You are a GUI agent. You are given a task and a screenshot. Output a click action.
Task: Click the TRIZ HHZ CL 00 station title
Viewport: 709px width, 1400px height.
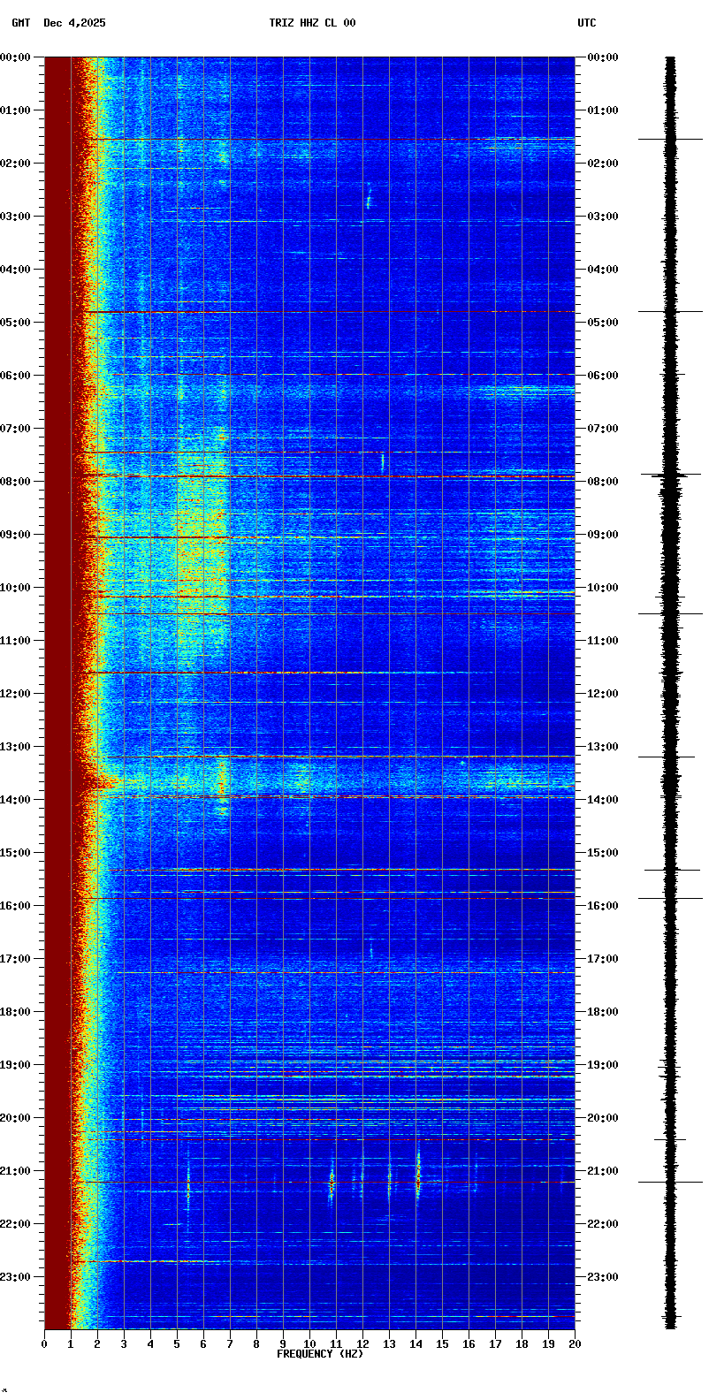tap(312, 23)
